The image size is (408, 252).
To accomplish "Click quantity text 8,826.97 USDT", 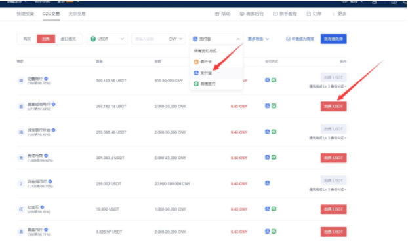I will click(x=109, y=232).
